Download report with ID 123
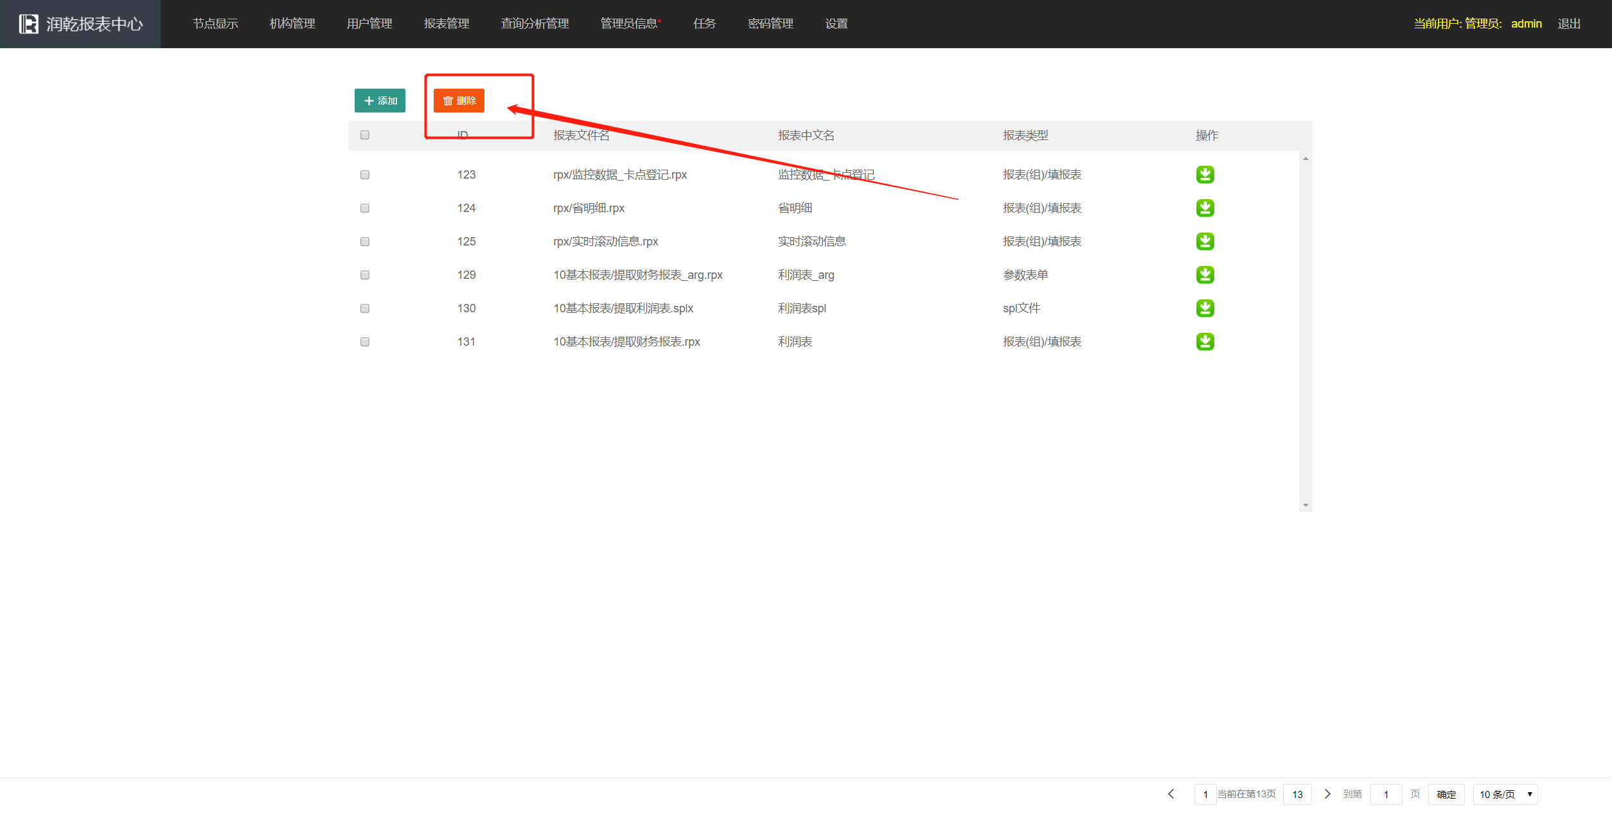The width and height of the screenshot is (1612, 816). pyautogui.click(x=1205, y=175)
